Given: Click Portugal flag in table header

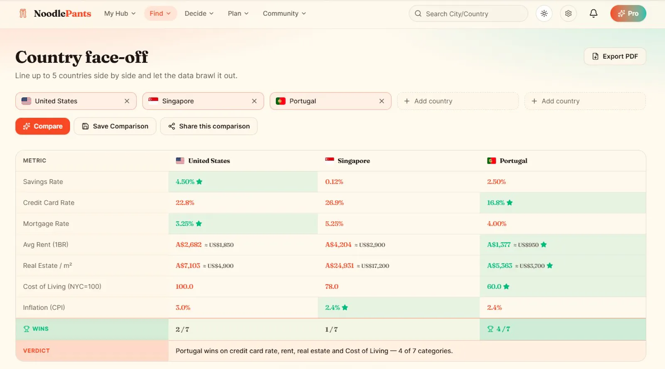Looking at the screenshot, I should [492, 161].
